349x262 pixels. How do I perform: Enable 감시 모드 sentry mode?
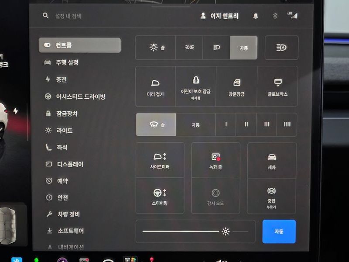point(216,196)
